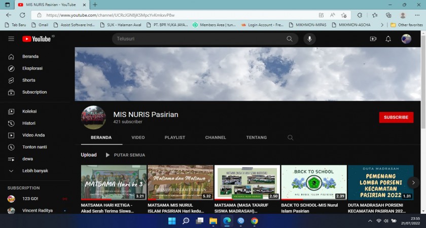The width and height of the screenshot is (426, 228).
Task: Open Microsoft Edge in the taskbar
Action: point(227,221)
